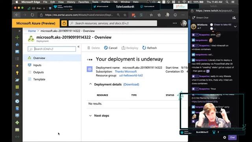Open Spotlight search in the menu bar
Image resolution: width=252 pixels, height=142 pixels.
(227, 2)
